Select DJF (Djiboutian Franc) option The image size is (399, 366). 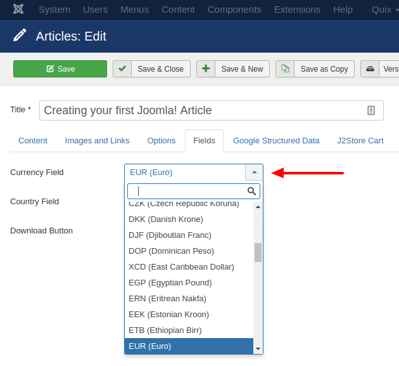pyautogui.click(x=189, y=235)
